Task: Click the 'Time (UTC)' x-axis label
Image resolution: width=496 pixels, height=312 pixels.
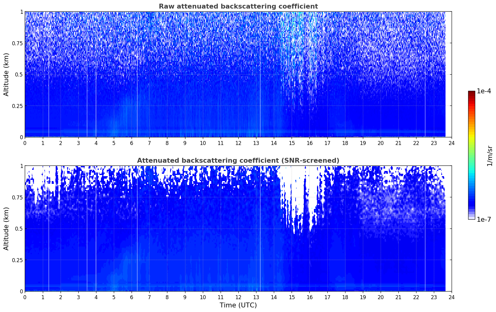Action: pos(238,305)
